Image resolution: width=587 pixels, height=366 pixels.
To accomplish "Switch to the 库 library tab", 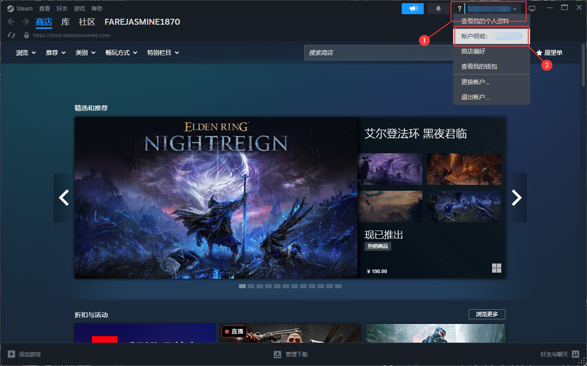I will click(x=66, y=22).
